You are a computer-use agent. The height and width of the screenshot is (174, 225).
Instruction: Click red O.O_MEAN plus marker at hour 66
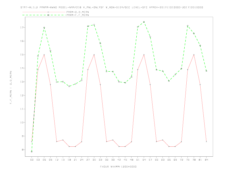point(169,146)
